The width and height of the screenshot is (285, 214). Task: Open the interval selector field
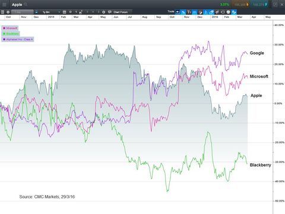[23, 12]
